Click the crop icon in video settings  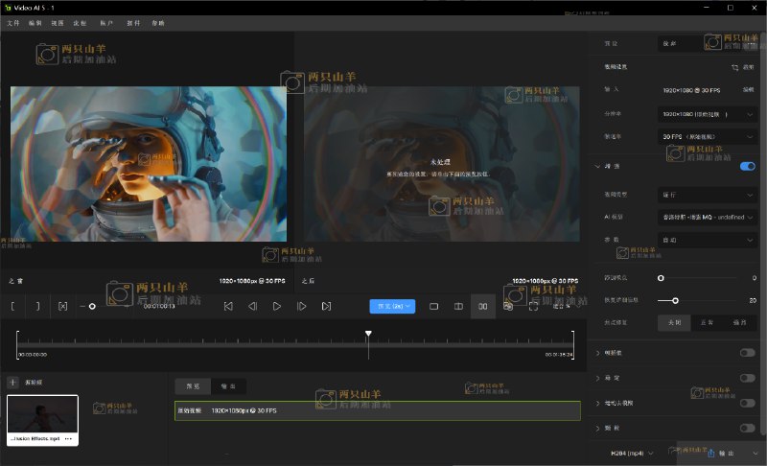(x=735, y=68)
